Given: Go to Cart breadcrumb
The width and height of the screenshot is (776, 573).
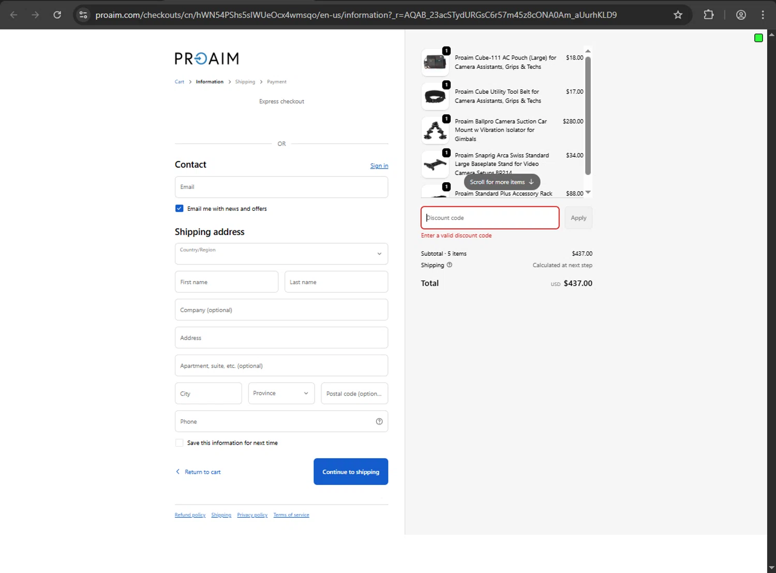Looking at the screenshot, I should [x=180, y=82].
